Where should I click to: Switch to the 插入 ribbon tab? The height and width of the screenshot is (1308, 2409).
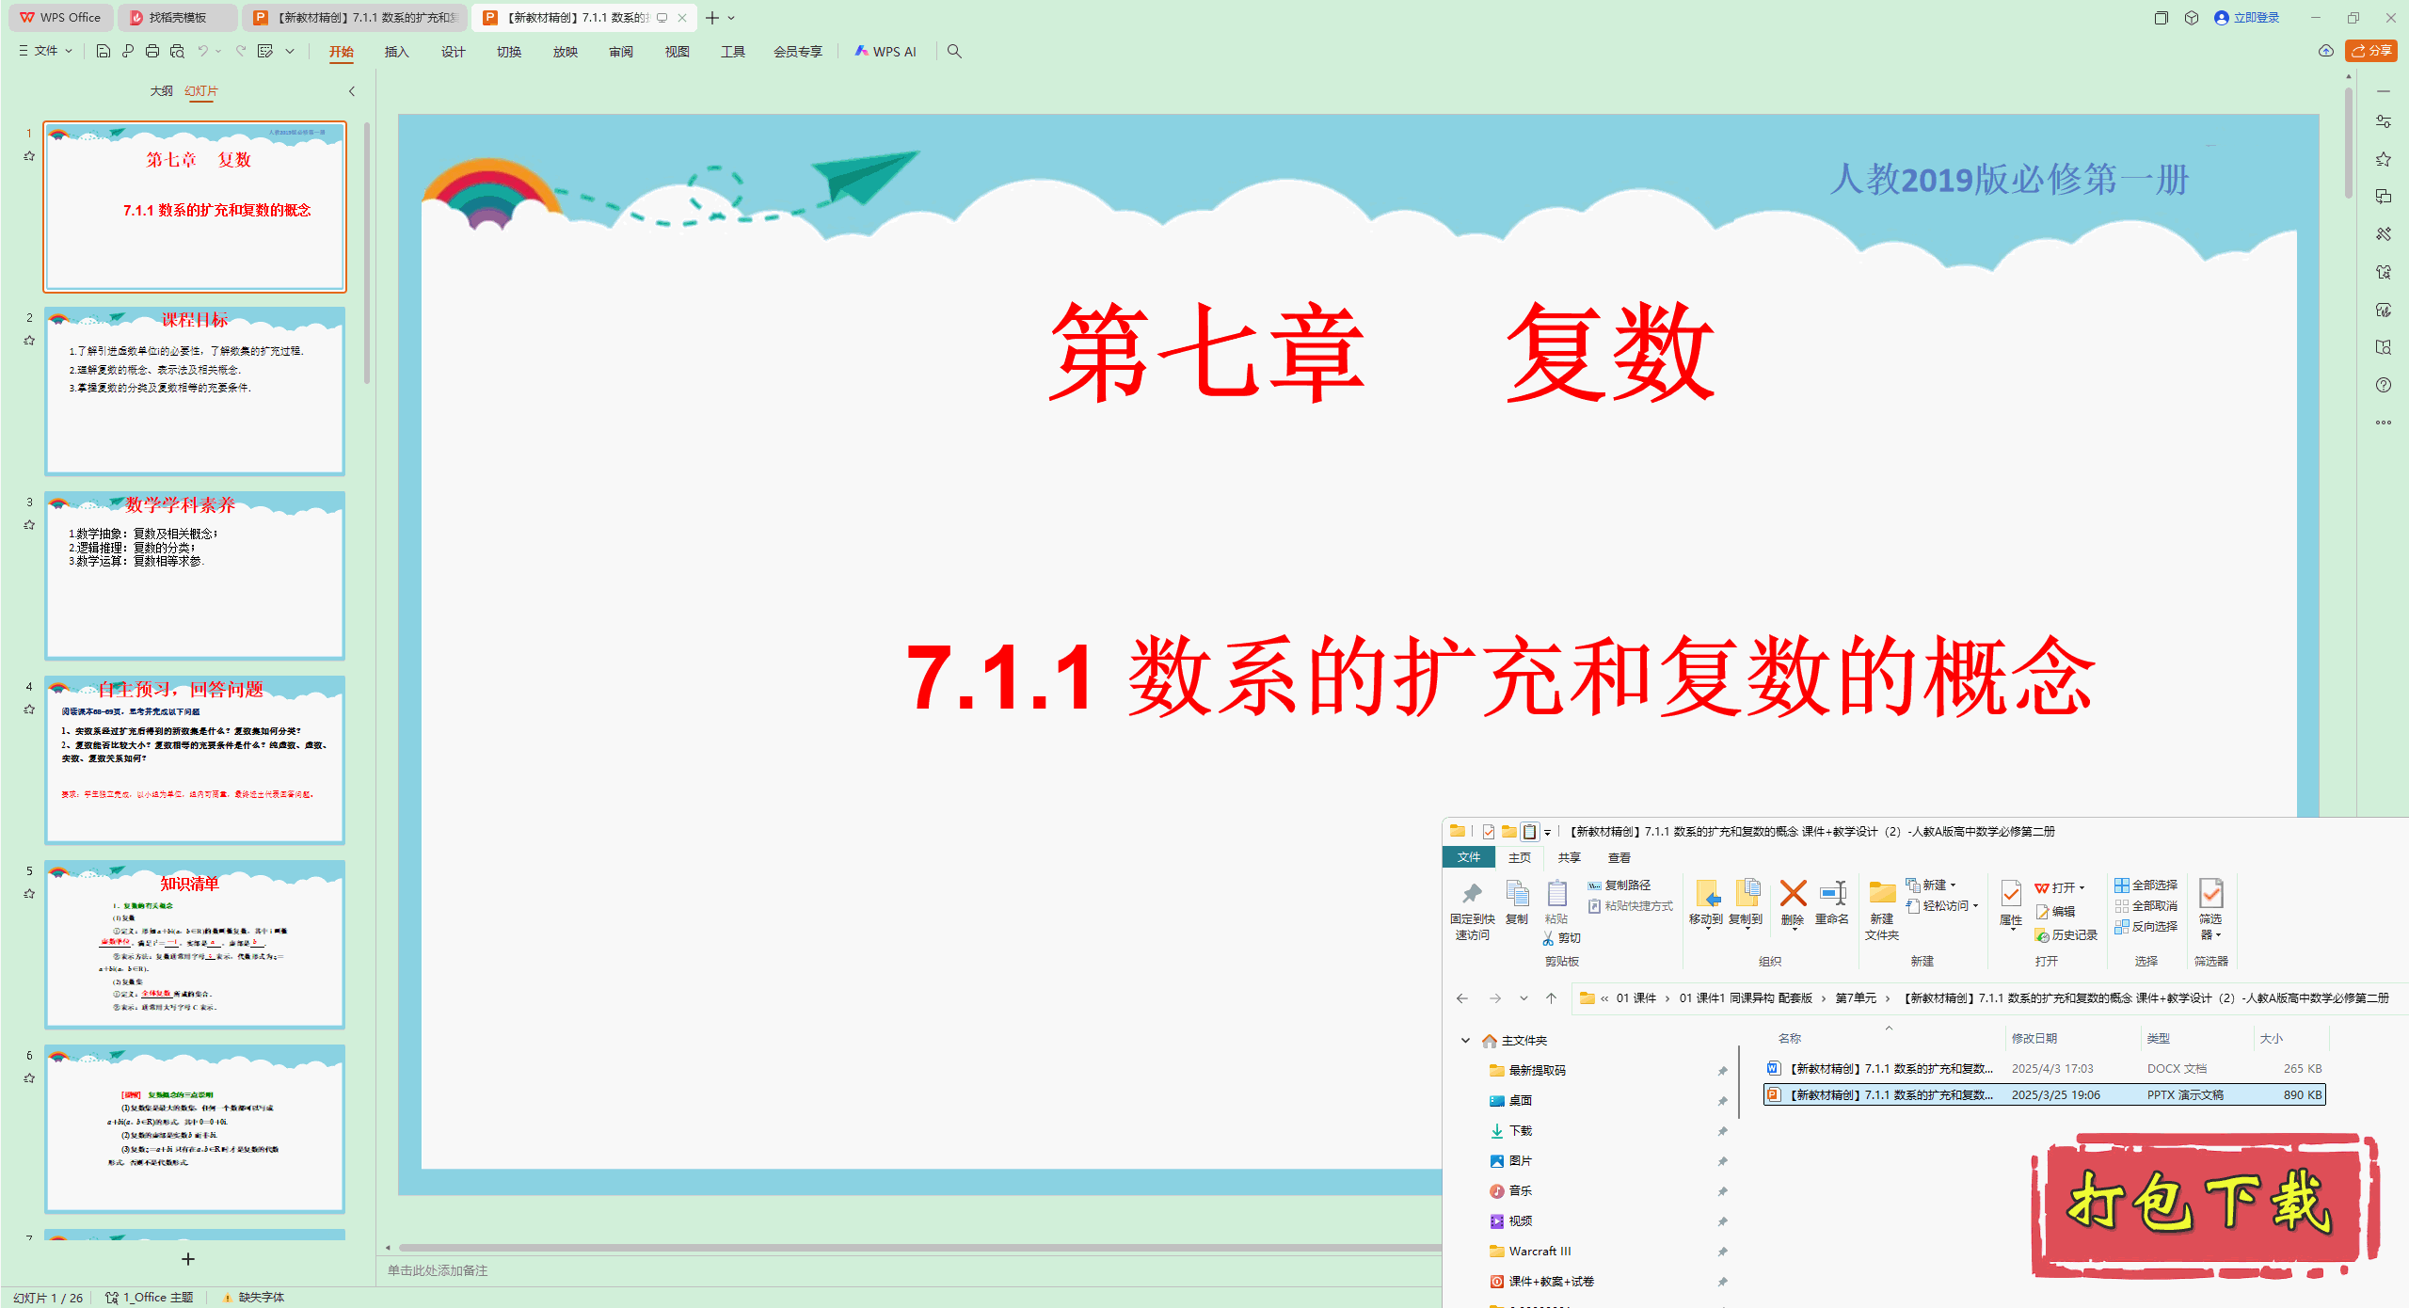click(396, 52)
